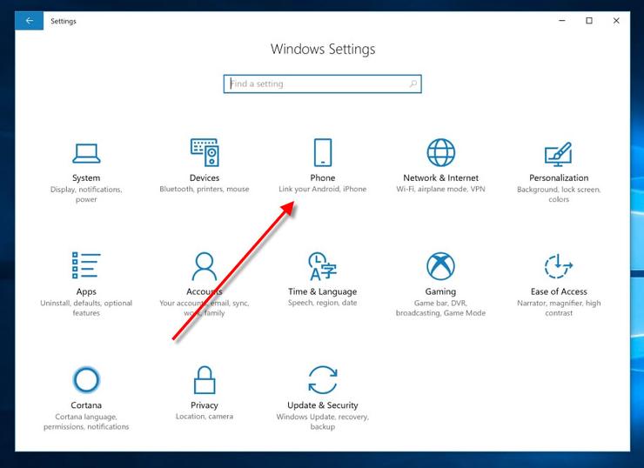644x468 pixels.
Task: Open the System laptop icon
Action: tap(86, 153)
